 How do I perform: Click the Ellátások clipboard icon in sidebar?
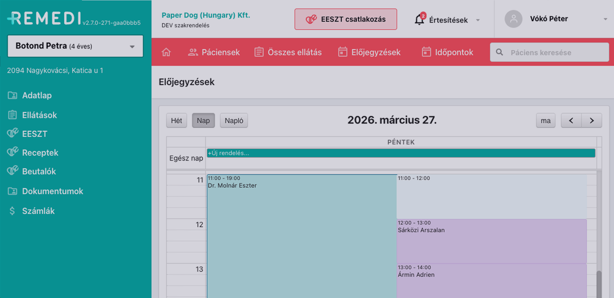click(x=12, y=115)
